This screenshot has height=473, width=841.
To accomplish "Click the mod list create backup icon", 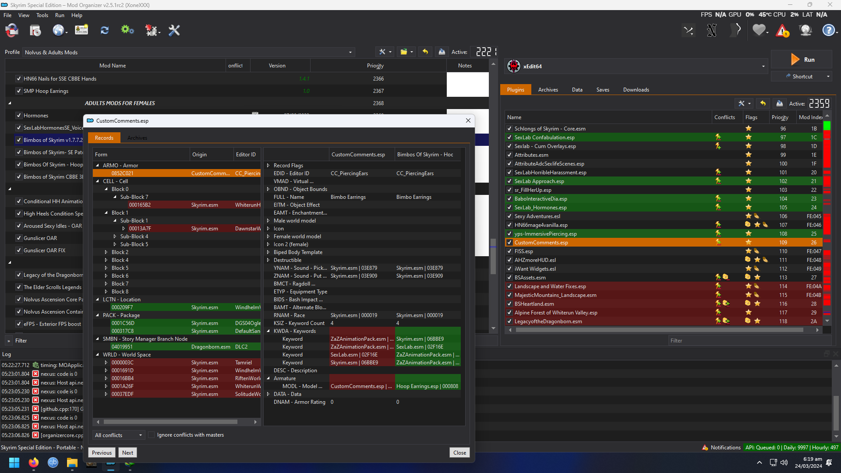I will pyautogui.click(x=442, y=52).
